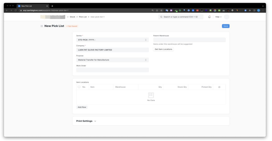The image size is (272, 141).
Task: Bookmark this page with the star icon
Action: pos(161,10)
